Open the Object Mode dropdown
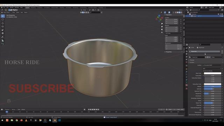 (6, 13)
